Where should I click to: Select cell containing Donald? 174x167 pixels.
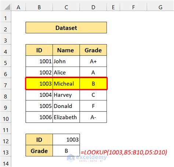point(66,106)
